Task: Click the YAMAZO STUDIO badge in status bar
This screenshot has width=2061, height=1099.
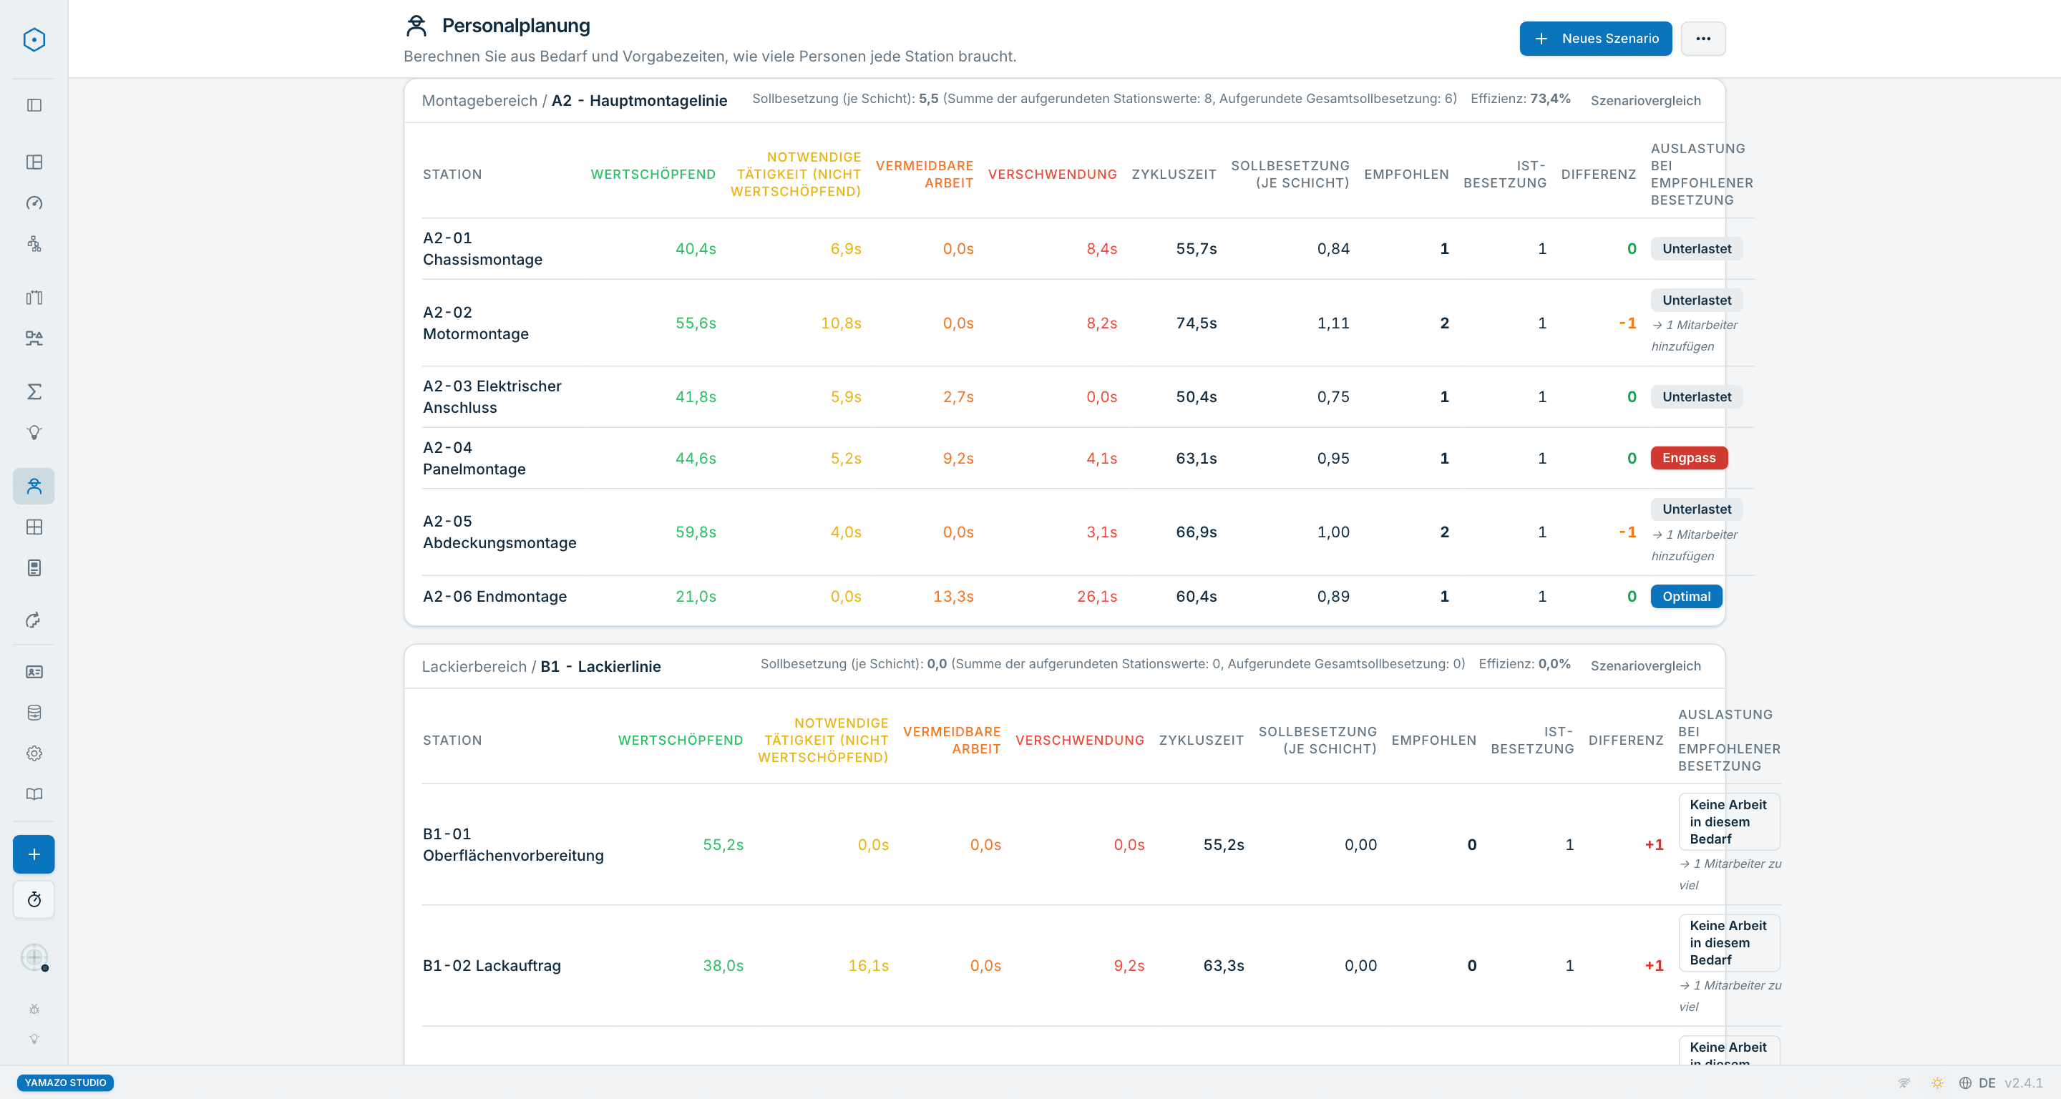Action: [x=66, y=1083]
